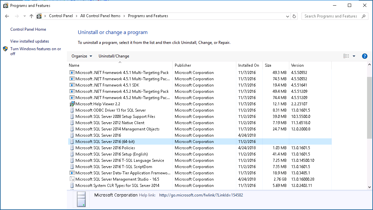This screenshot has width=373, height=210.
Task: Open the recent locations dropdown arrow
Action: point(24,16)
